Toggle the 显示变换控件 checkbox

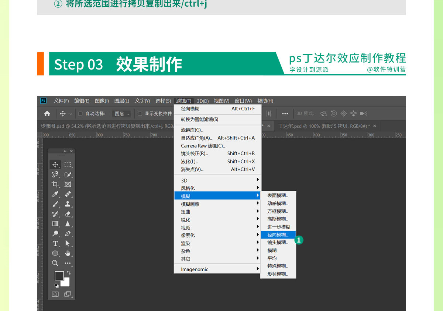[140, 114]
